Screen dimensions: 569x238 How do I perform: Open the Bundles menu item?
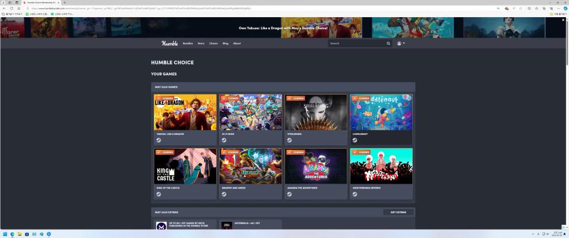point(188,43)
